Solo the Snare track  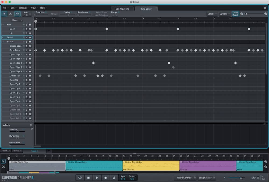pyautogui.click(x=26, y=37)
